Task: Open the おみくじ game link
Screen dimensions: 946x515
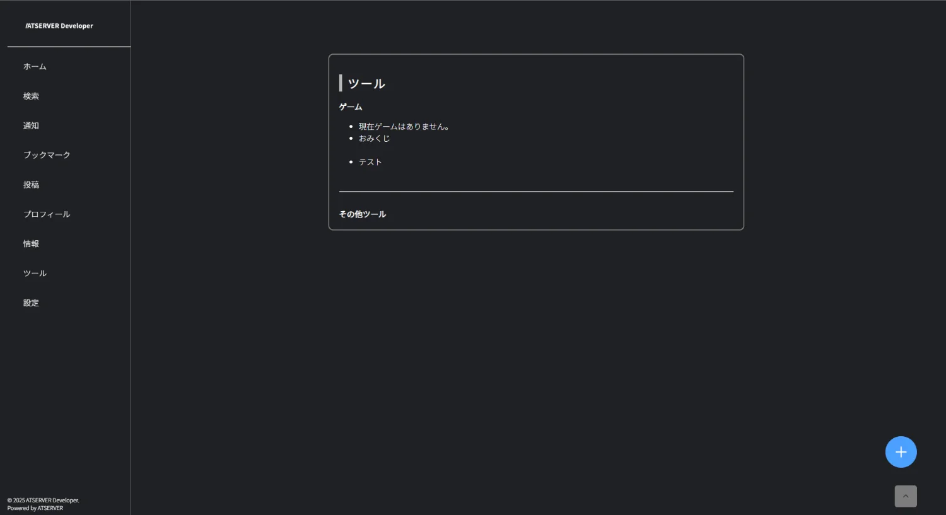Action: (x=374, y=139)
